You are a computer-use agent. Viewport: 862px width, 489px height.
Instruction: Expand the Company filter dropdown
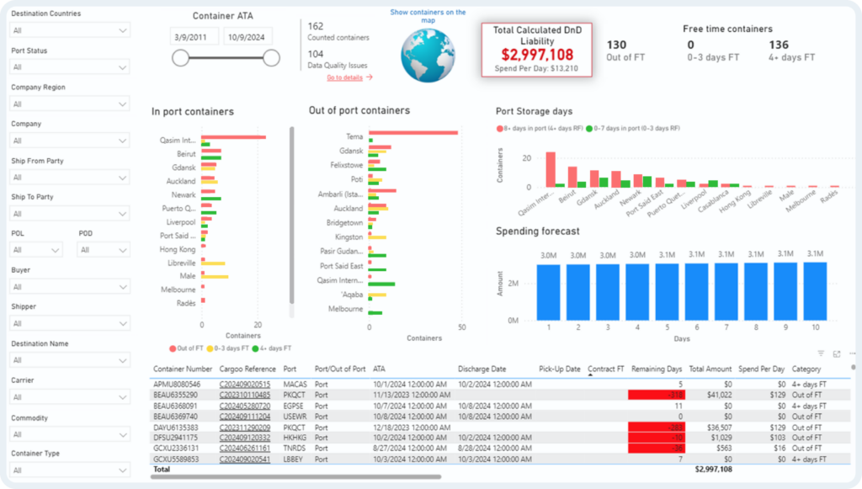(70, 141)
